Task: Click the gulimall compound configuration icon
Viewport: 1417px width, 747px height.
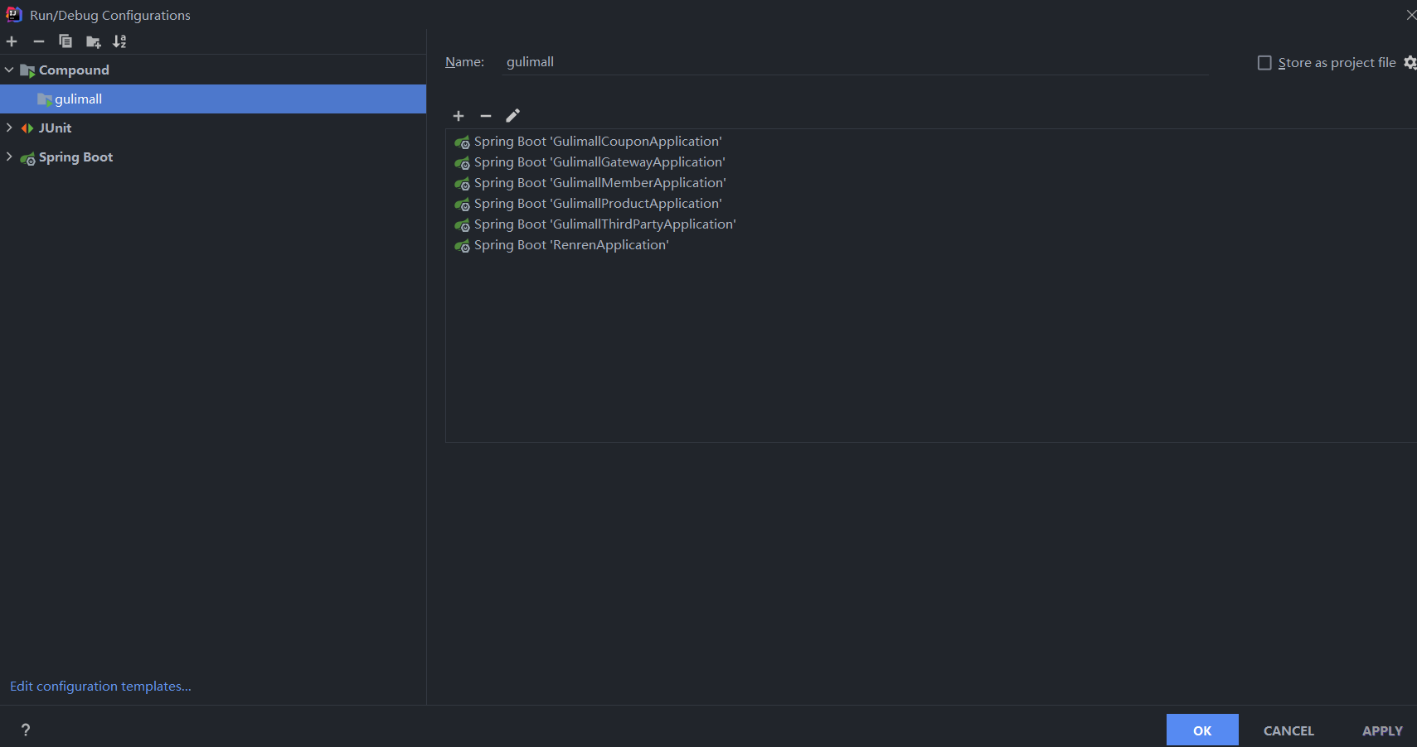Action: point(45,99)
